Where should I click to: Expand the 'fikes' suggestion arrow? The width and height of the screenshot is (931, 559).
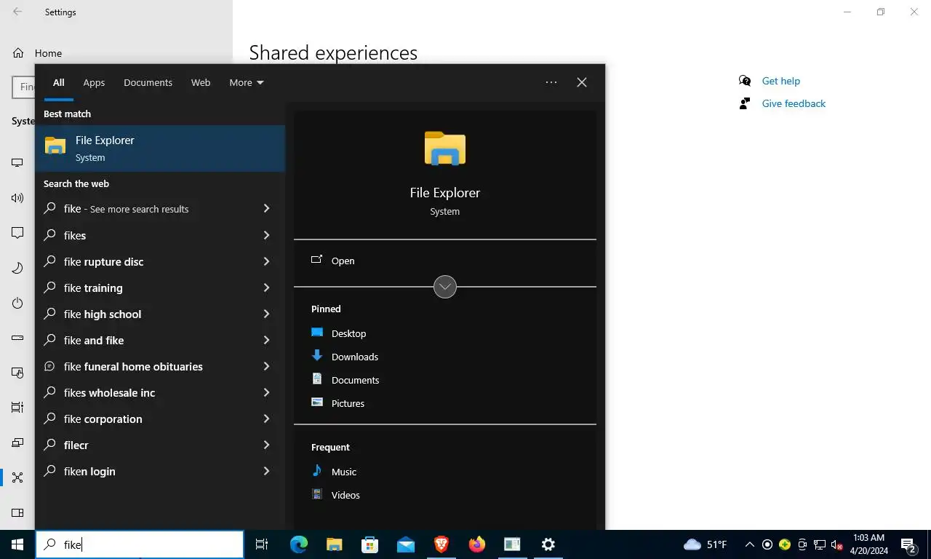click(x=266, y=235)
